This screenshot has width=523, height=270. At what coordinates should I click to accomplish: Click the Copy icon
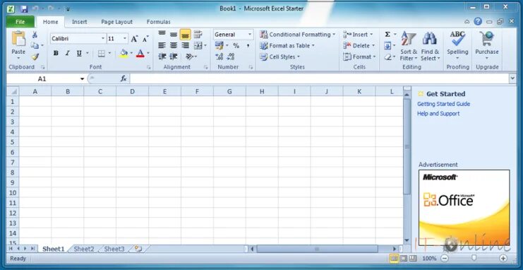pos(35,45)
